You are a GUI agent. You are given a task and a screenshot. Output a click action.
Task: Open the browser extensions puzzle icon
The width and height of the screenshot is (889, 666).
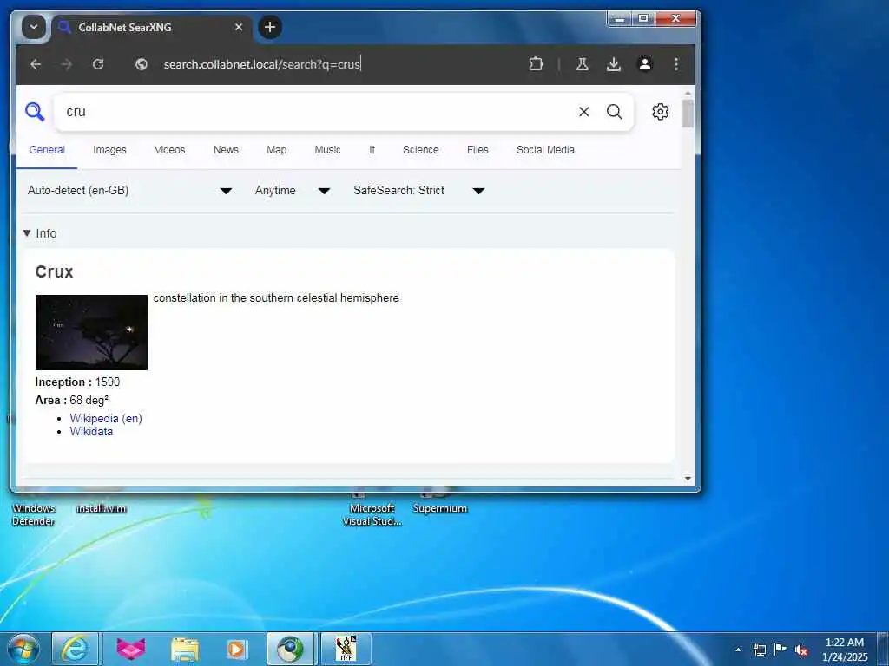coord(536,64)
